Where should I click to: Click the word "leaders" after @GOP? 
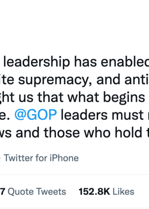click(84, 114)
